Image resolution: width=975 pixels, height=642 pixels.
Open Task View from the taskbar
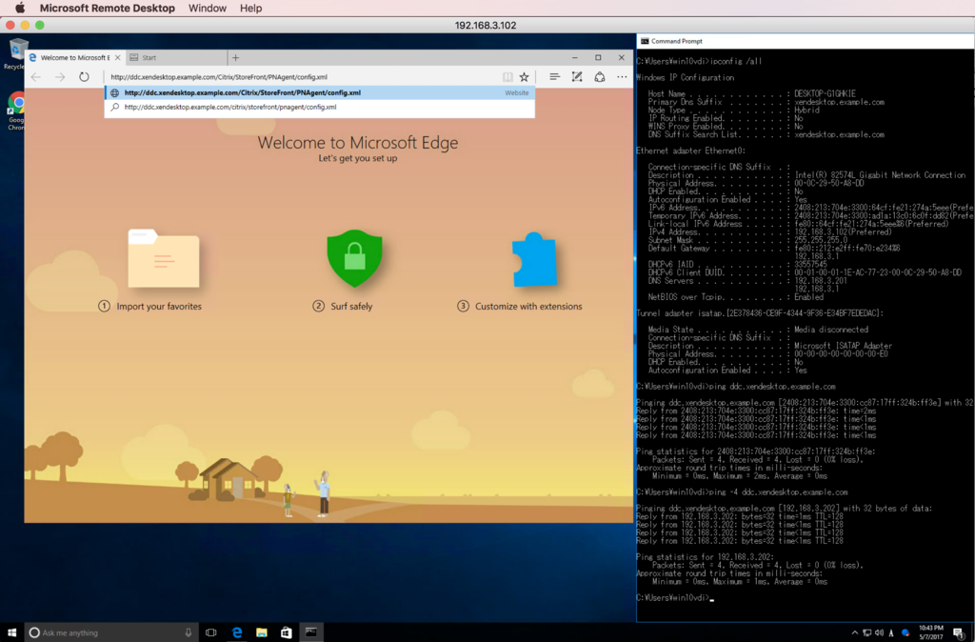[210, 632]
